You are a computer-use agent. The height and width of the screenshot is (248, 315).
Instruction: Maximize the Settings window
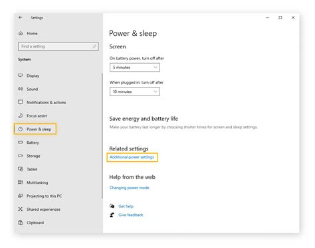pyautogui.click(x=280, y=17)
